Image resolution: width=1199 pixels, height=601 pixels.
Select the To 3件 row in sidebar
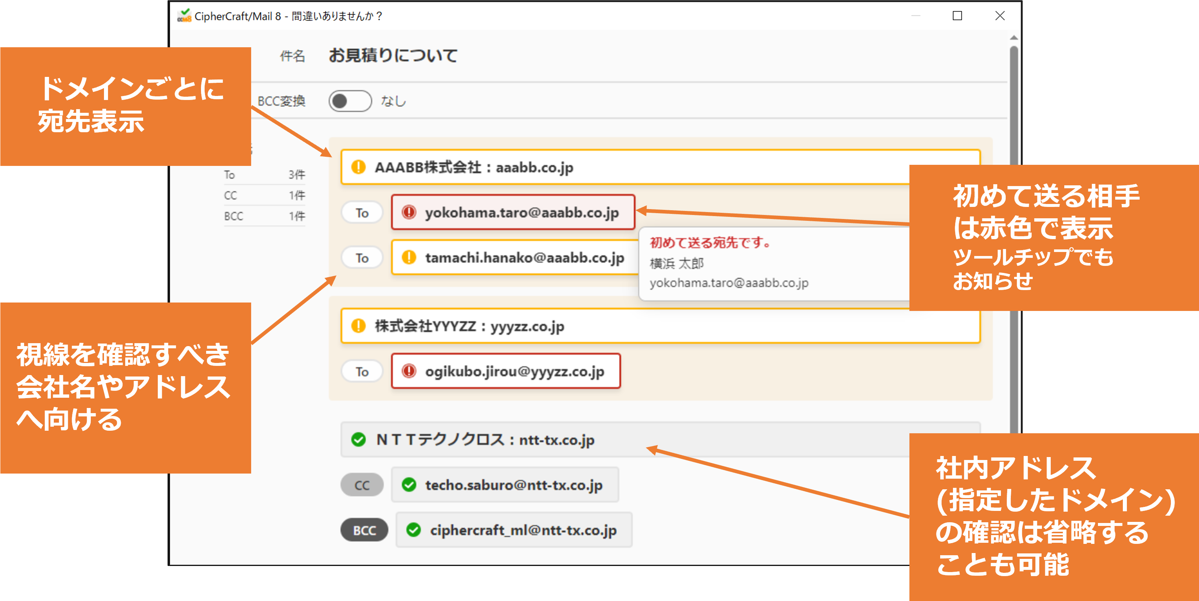click(264, 175)
